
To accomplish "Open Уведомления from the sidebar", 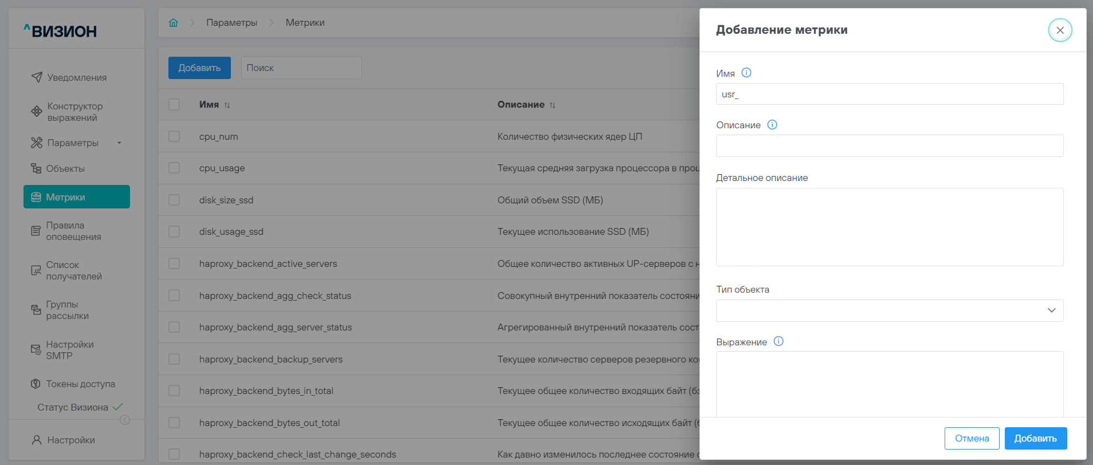I will [76, 77].
